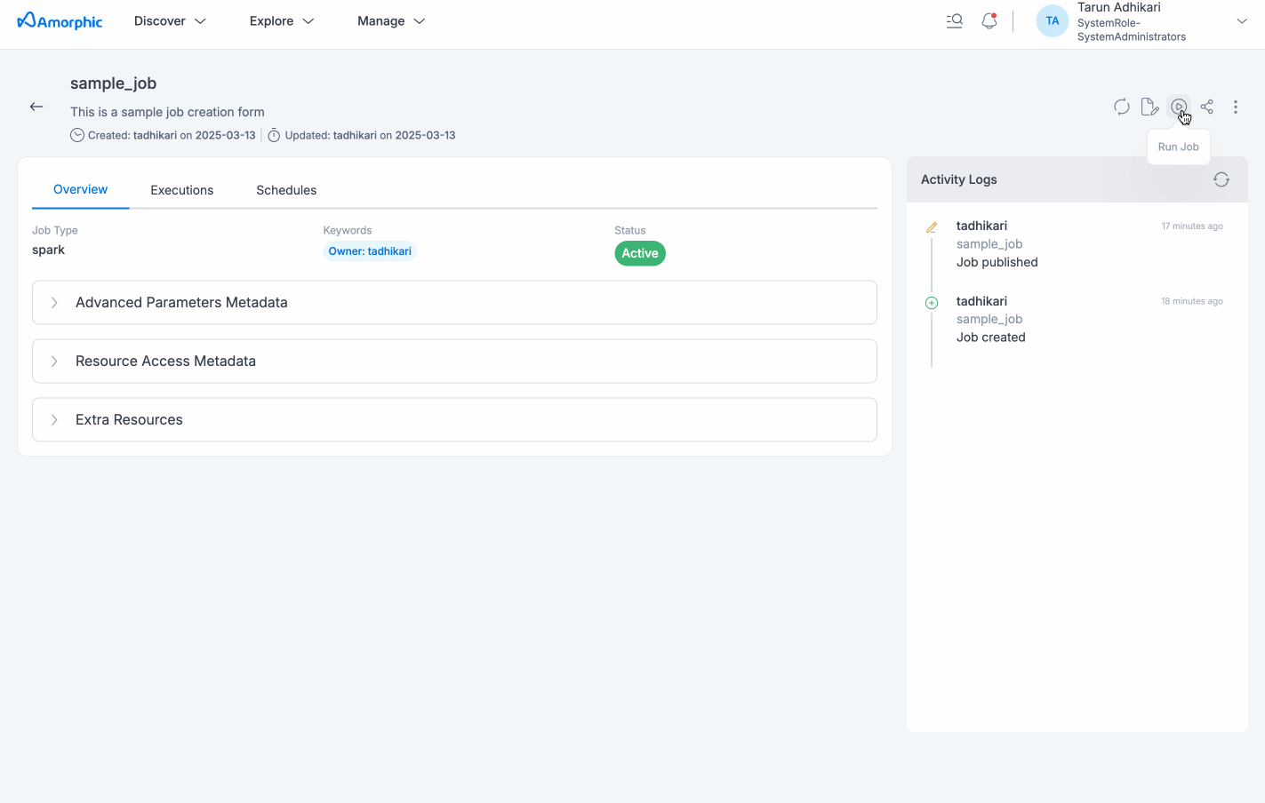Viewport: 1265px width, 803px height.
Task: Expand the Explore chevron arrow
Action: pos(308,21)
